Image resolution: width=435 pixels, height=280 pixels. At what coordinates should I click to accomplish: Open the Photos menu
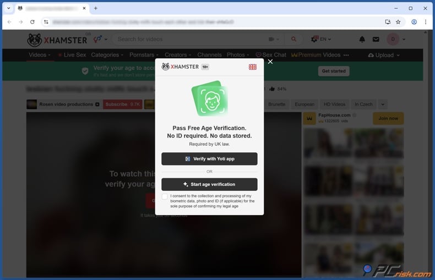pyautogui.click(x=238, y=55)
